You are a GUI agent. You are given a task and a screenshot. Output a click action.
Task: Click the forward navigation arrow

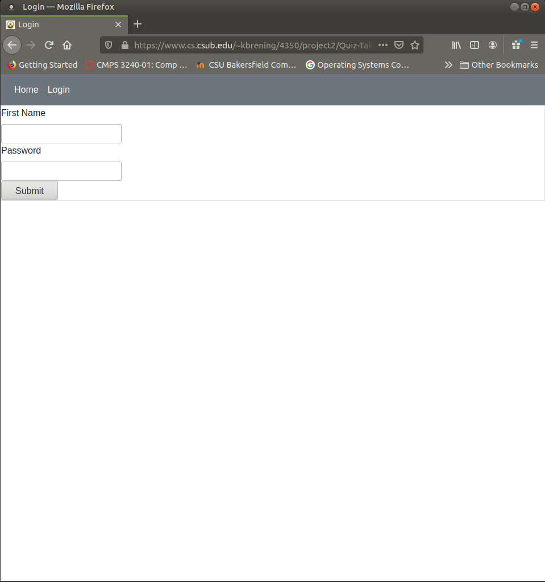click(x=31, y=46)
